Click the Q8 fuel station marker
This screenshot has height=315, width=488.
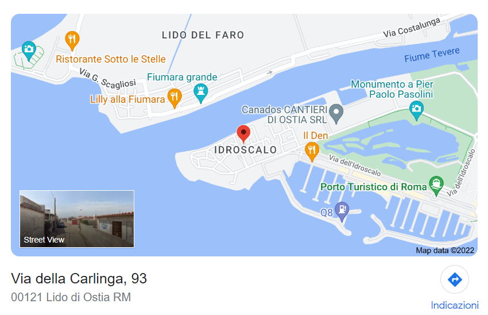(342, 212)
